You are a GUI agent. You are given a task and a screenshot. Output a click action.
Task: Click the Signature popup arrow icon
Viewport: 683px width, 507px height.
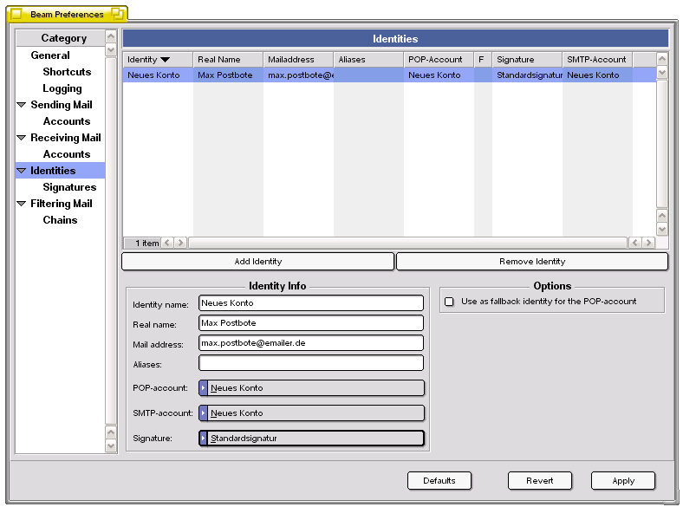204,439
